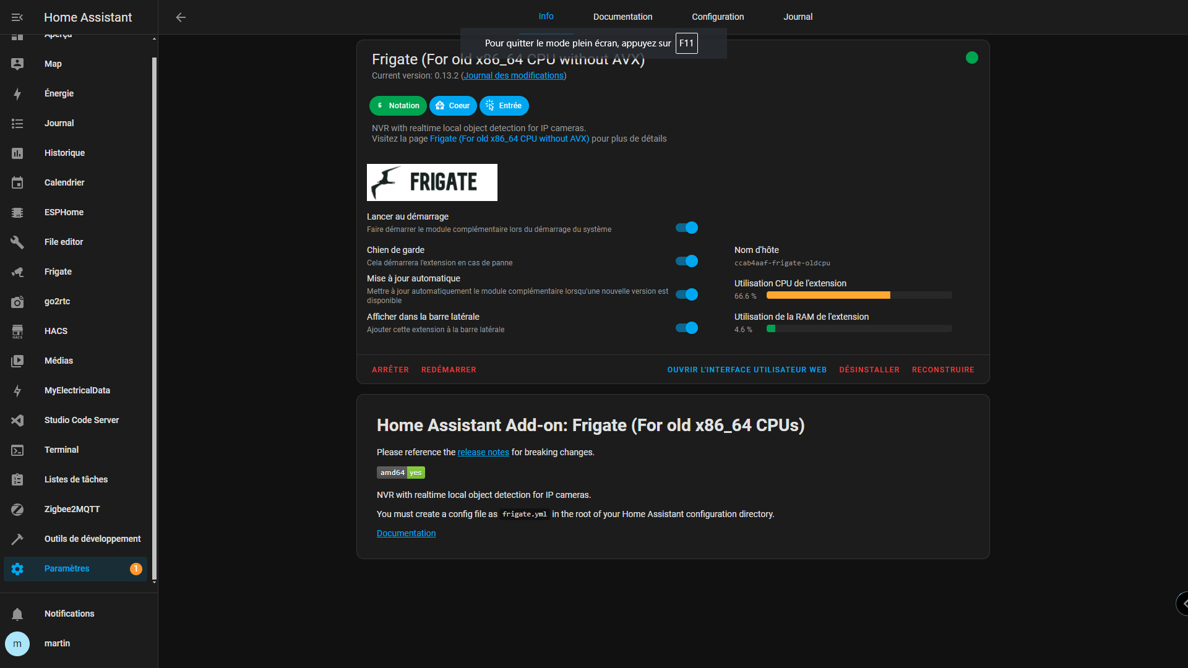Open the Notifications bell icon

point(17,614)
